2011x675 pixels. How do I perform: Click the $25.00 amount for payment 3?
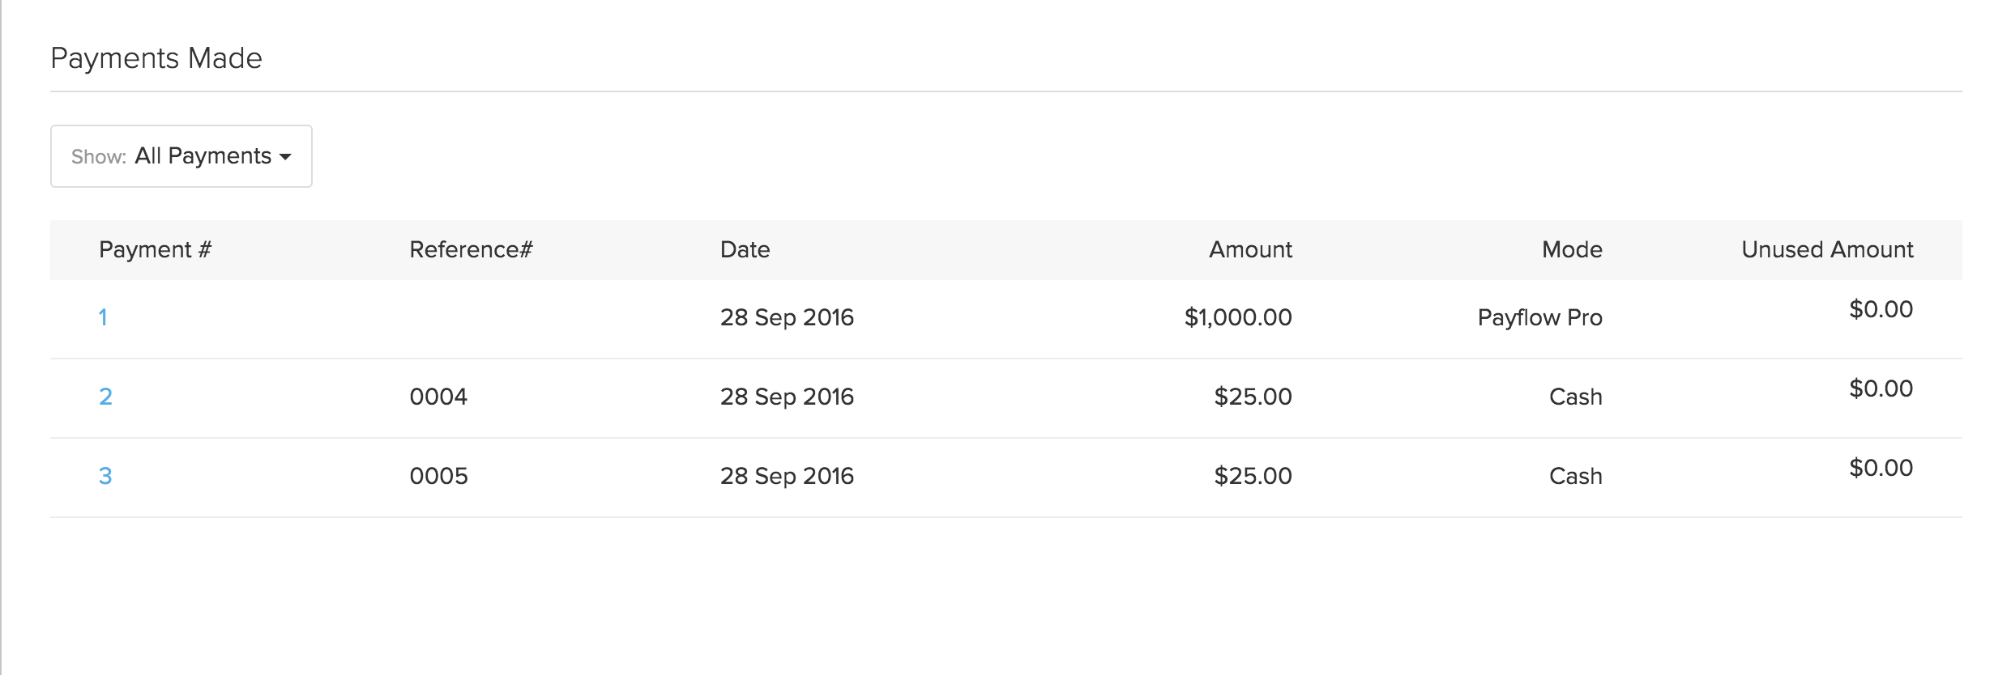click(1253, 476)
